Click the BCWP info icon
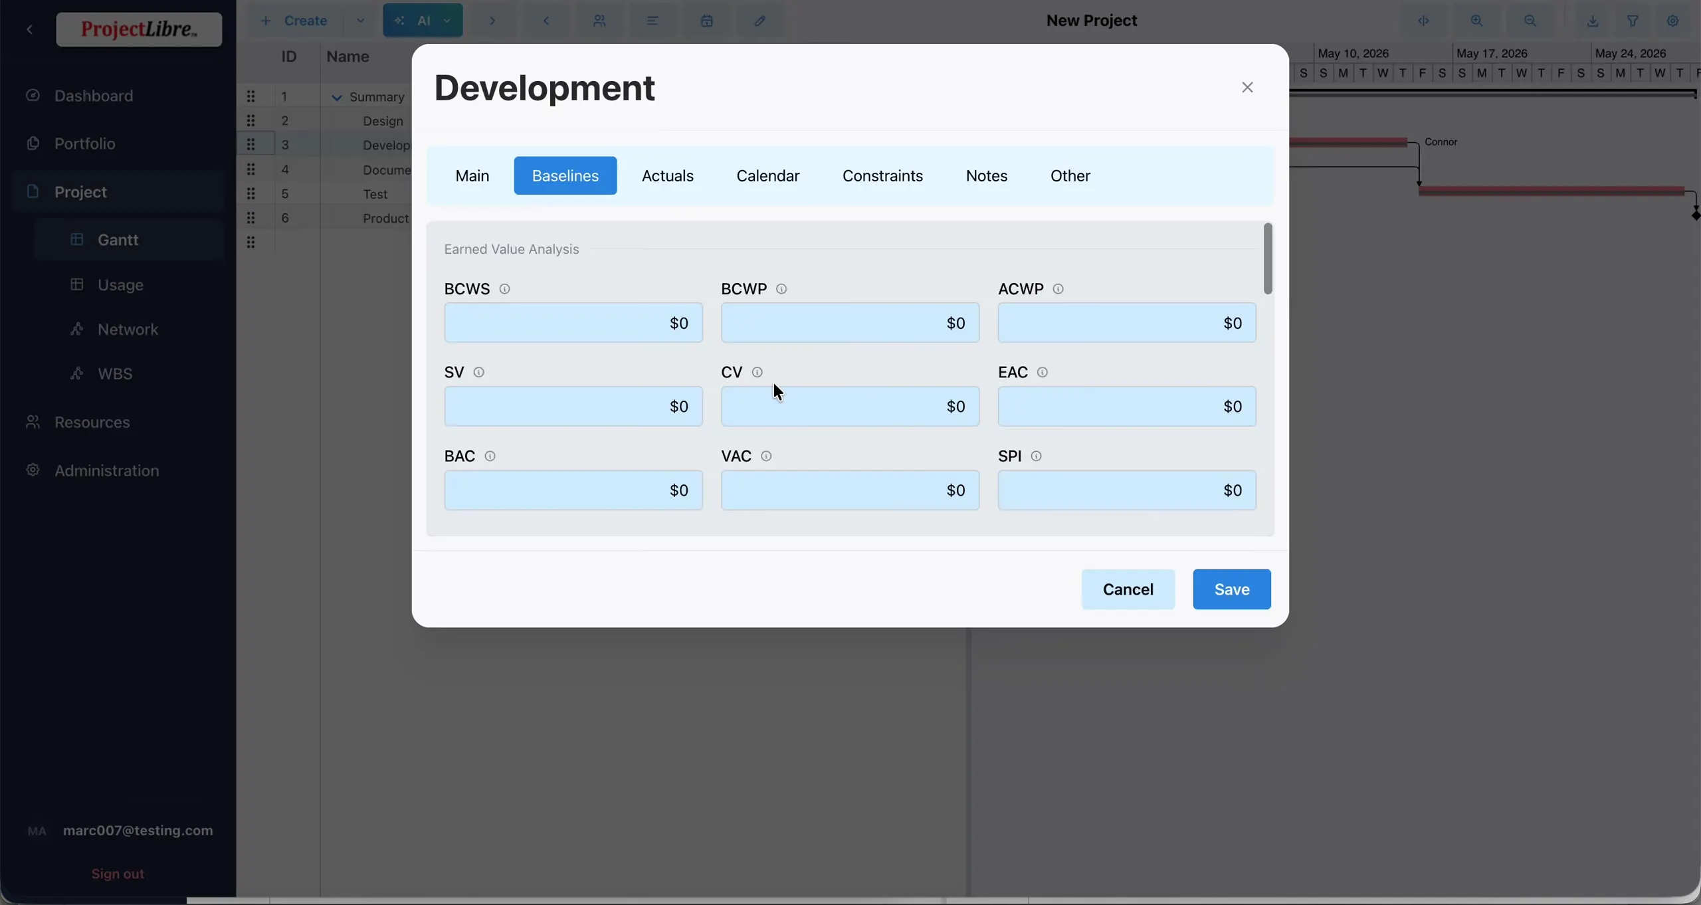This screenshot has width=1701, height=905. point(781,289)
